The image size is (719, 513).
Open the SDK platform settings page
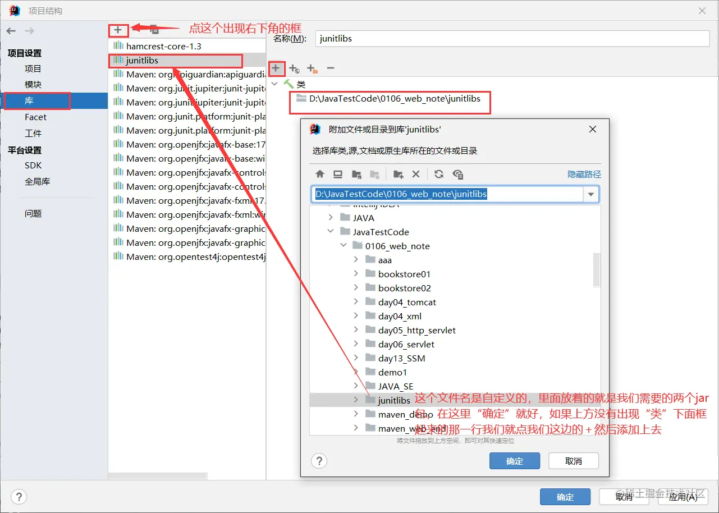(33, 165)
